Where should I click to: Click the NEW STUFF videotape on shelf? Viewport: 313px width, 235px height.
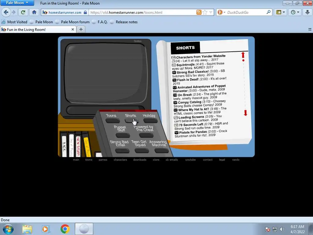(x=78, y=146)
